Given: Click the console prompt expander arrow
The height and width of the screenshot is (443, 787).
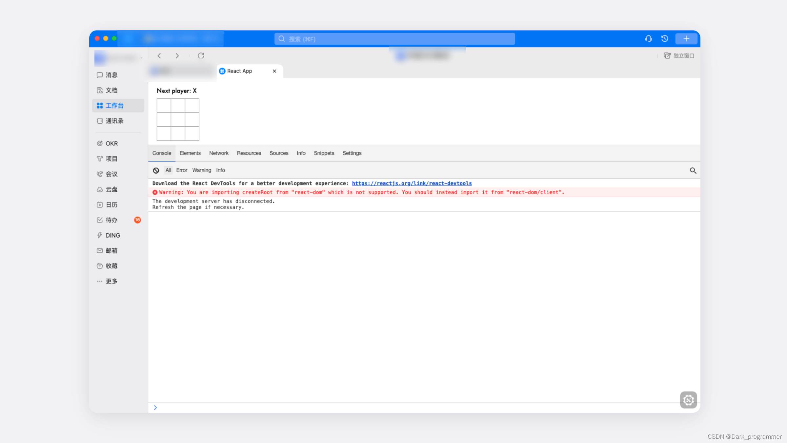Looking at the screenshot, I should [x=156, y=407].
